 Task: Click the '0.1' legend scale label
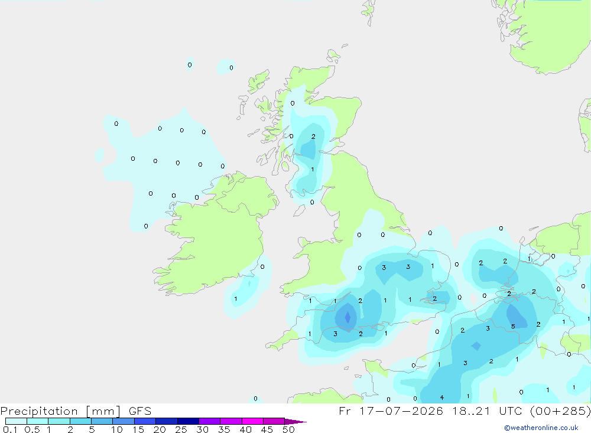[x=10, y=429]
